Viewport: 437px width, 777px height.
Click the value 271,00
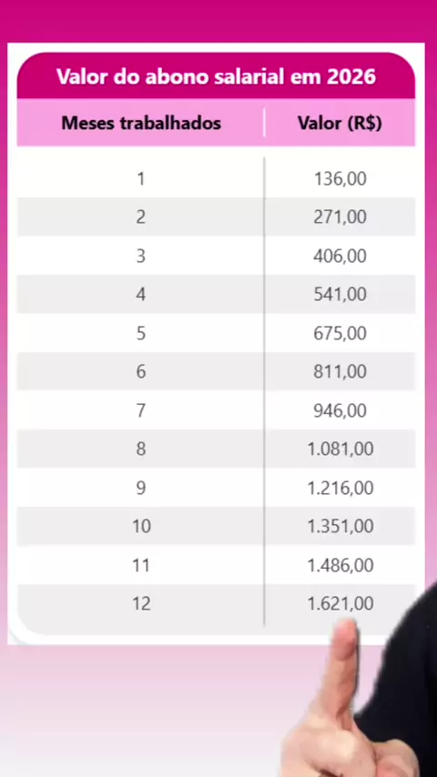pos(340,217)
